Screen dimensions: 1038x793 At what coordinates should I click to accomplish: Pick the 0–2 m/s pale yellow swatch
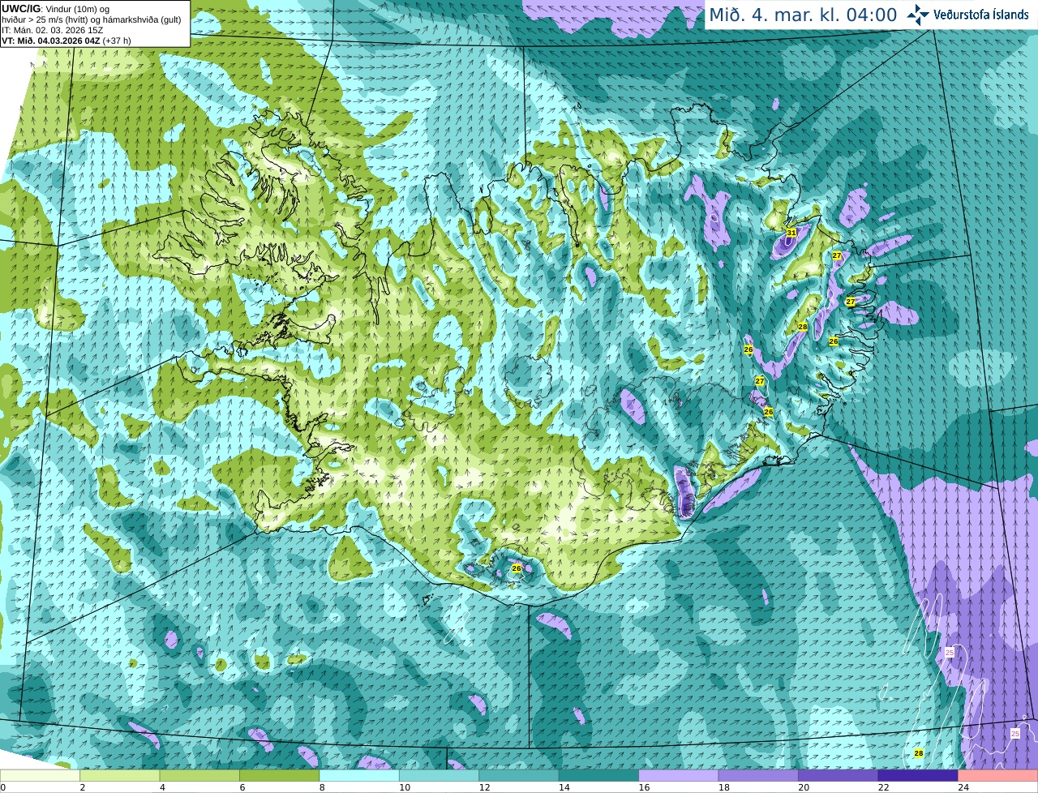(x=41, y=776)
